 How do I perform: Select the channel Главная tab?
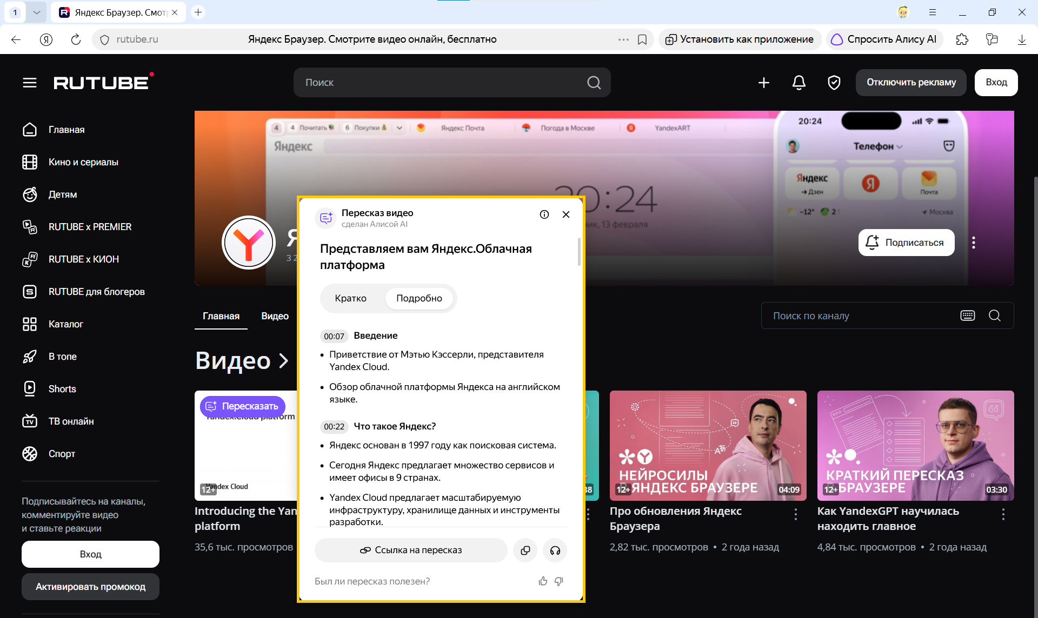coord(221,316)
